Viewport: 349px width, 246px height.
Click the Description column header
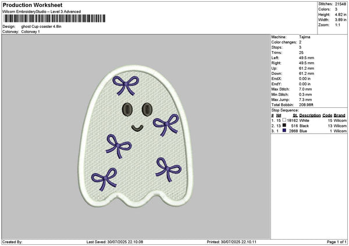click(x=311, y=115)
